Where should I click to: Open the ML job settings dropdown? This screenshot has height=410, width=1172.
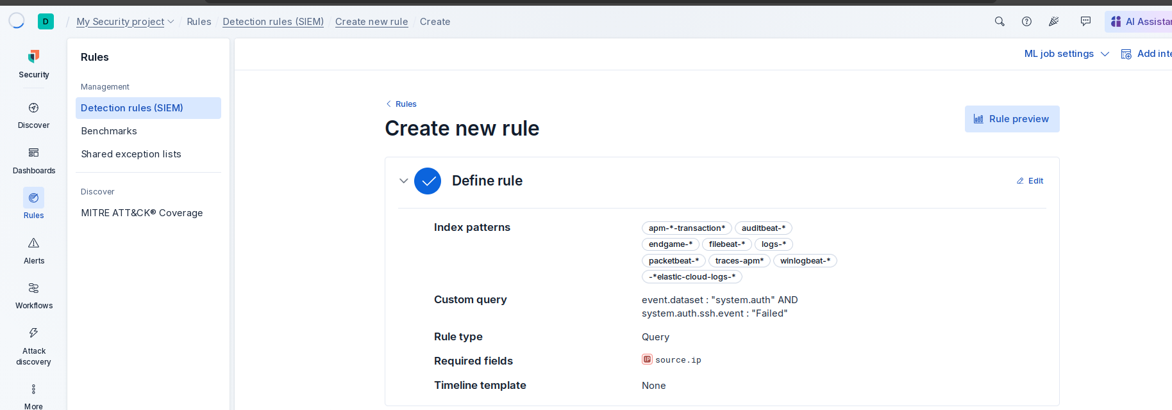tap(1066, 54)
